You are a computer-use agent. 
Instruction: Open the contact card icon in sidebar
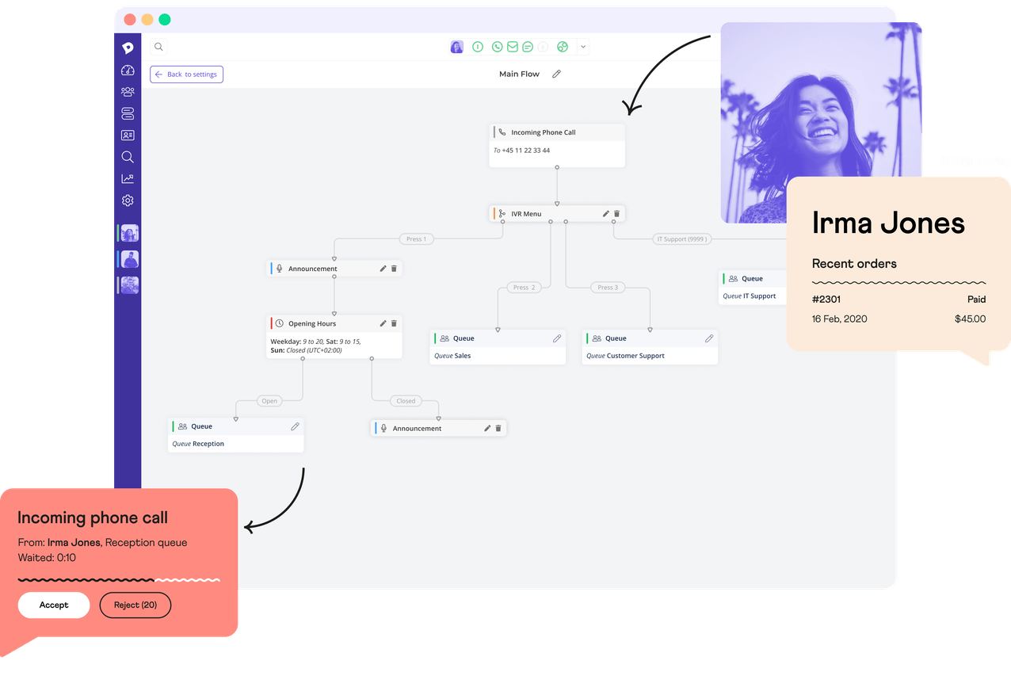pos(128,136)
